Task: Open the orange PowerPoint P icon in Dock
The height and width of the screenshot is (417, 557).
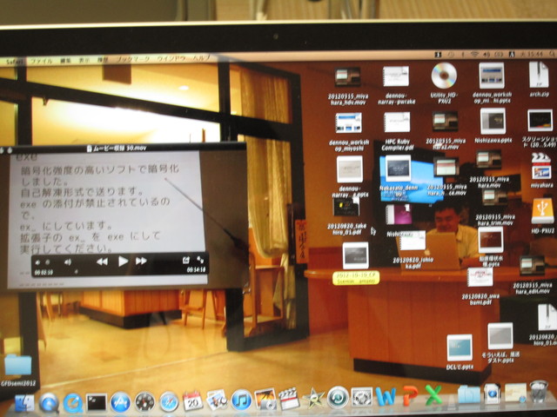Action: point(409,396)
